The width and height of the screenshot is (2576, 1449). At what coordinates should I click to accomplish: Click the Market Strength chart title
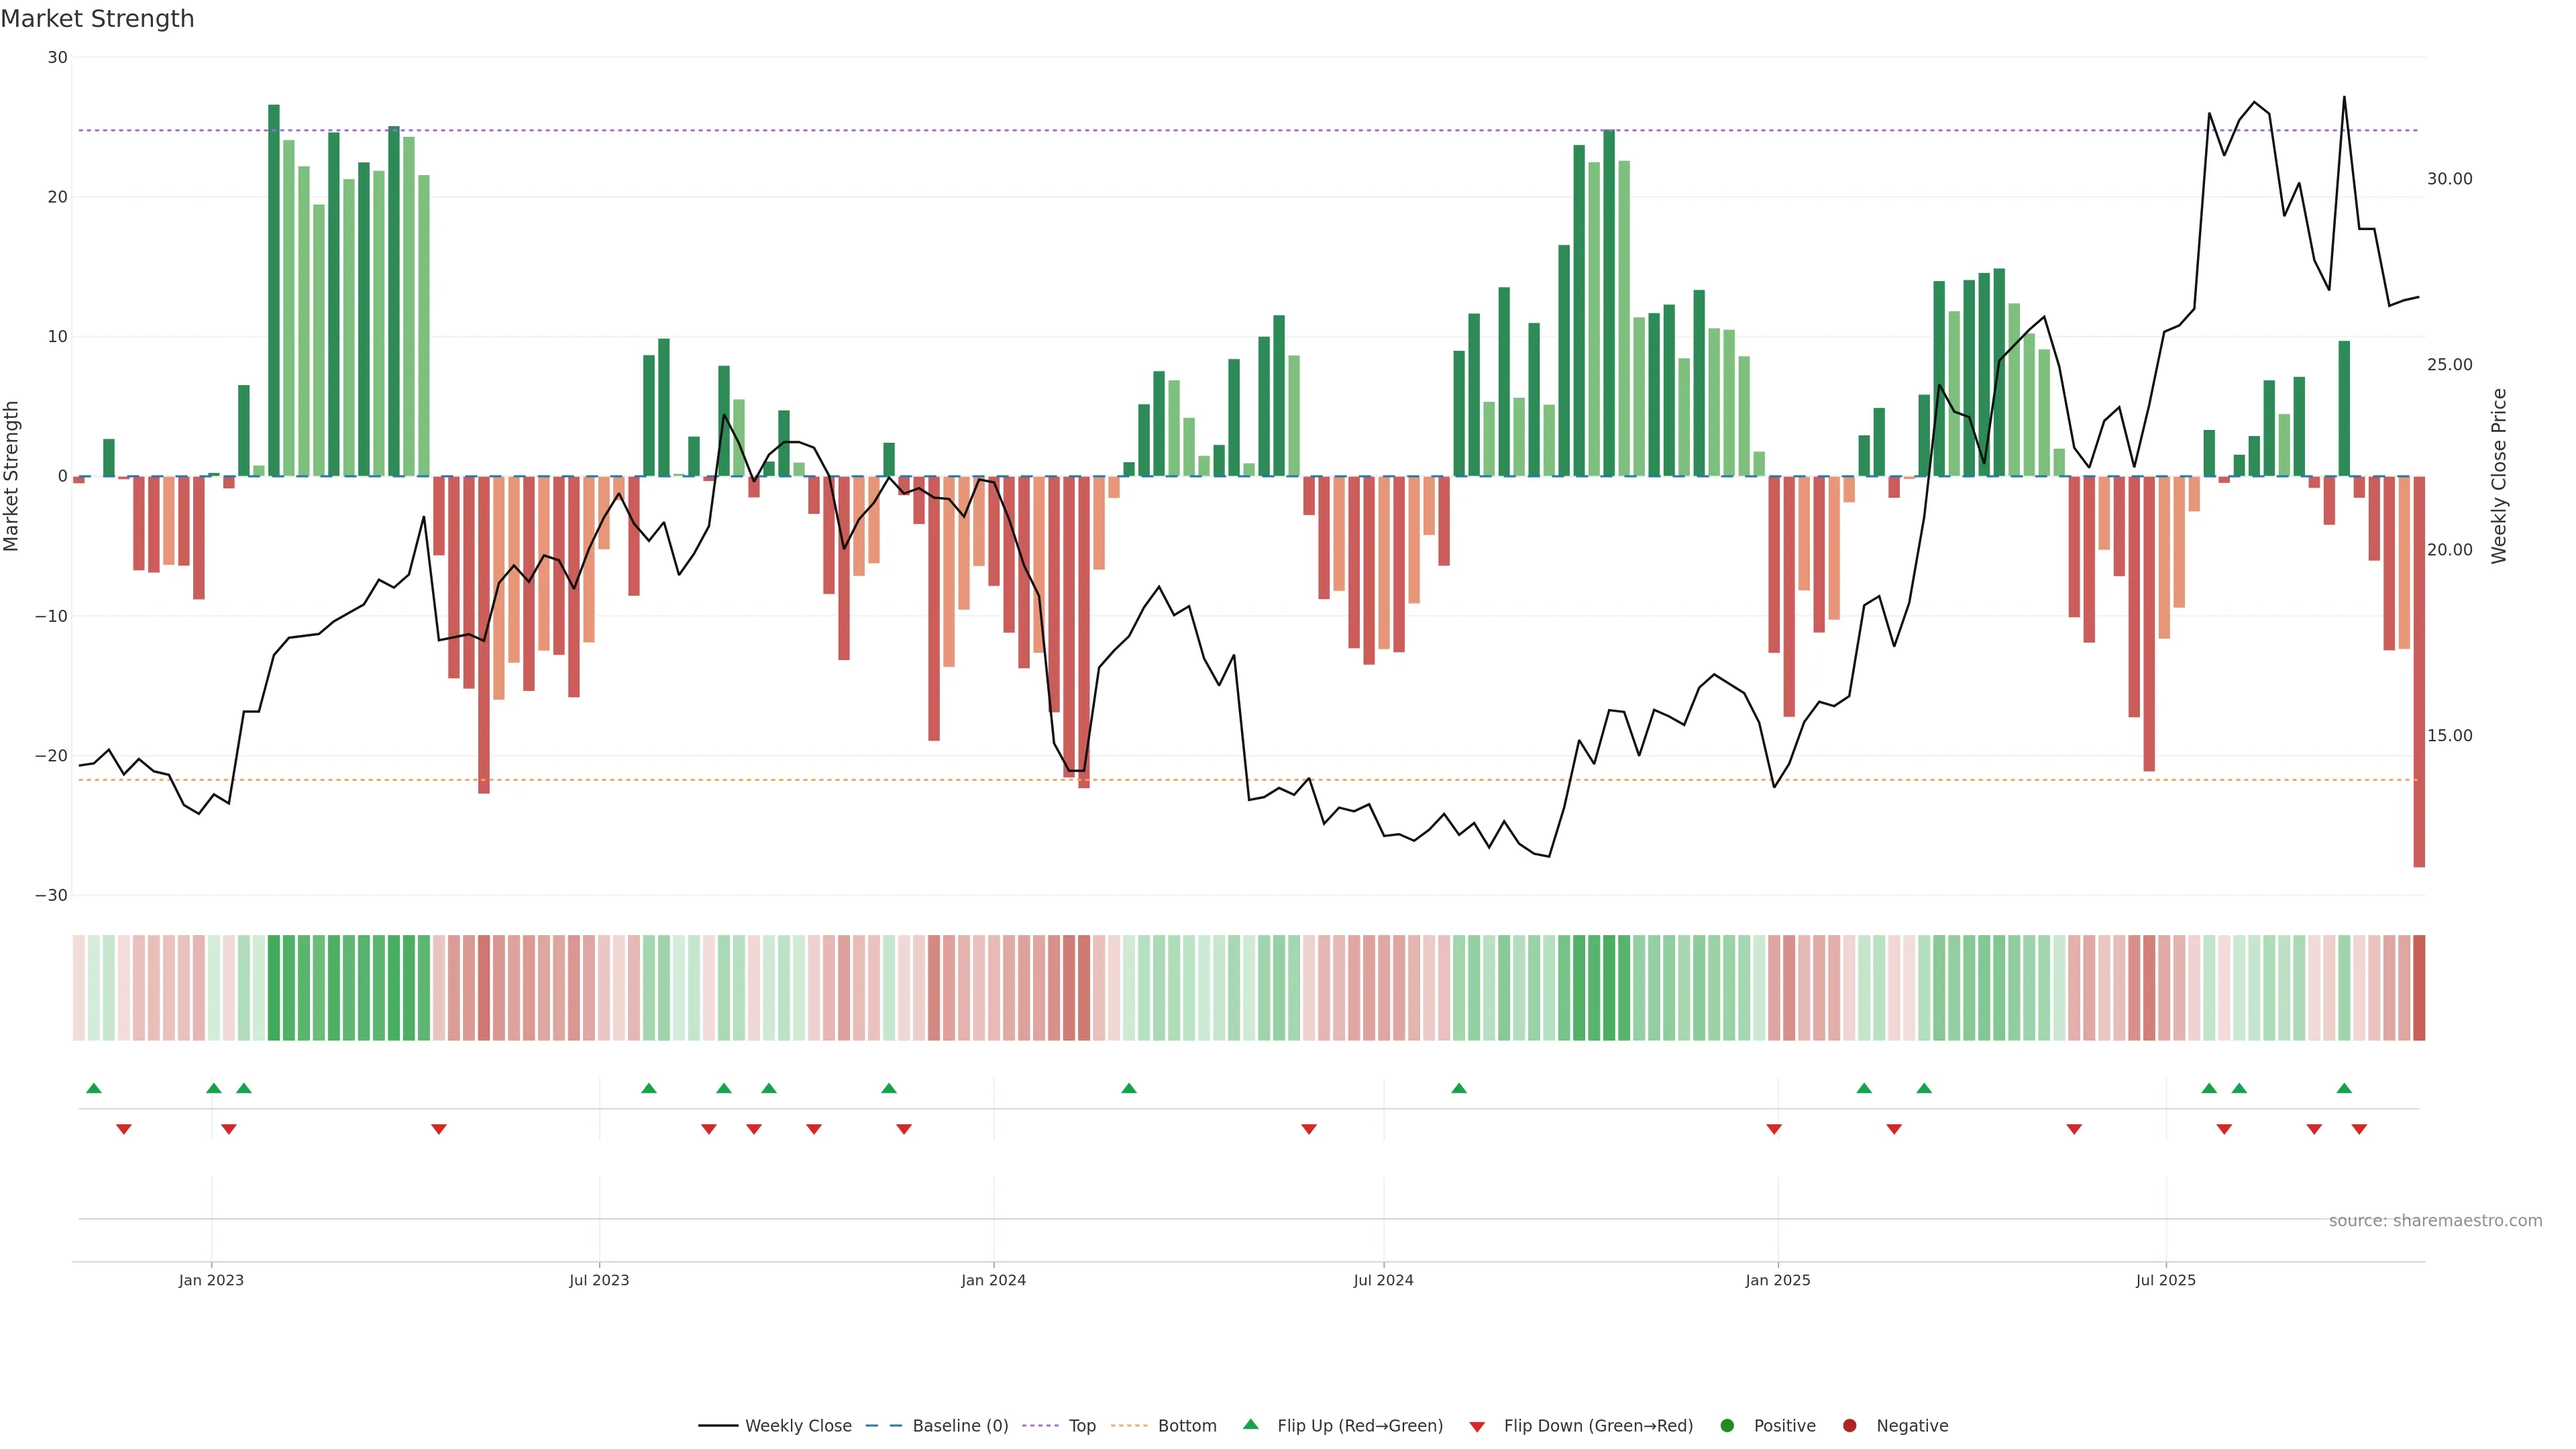97,19
